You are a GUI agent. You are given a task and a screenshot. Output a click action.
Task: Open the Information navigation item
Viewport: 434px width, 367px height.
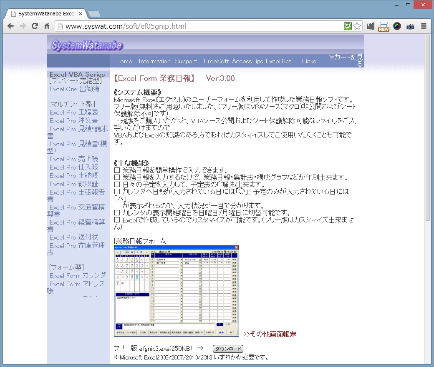coord(154,61)
